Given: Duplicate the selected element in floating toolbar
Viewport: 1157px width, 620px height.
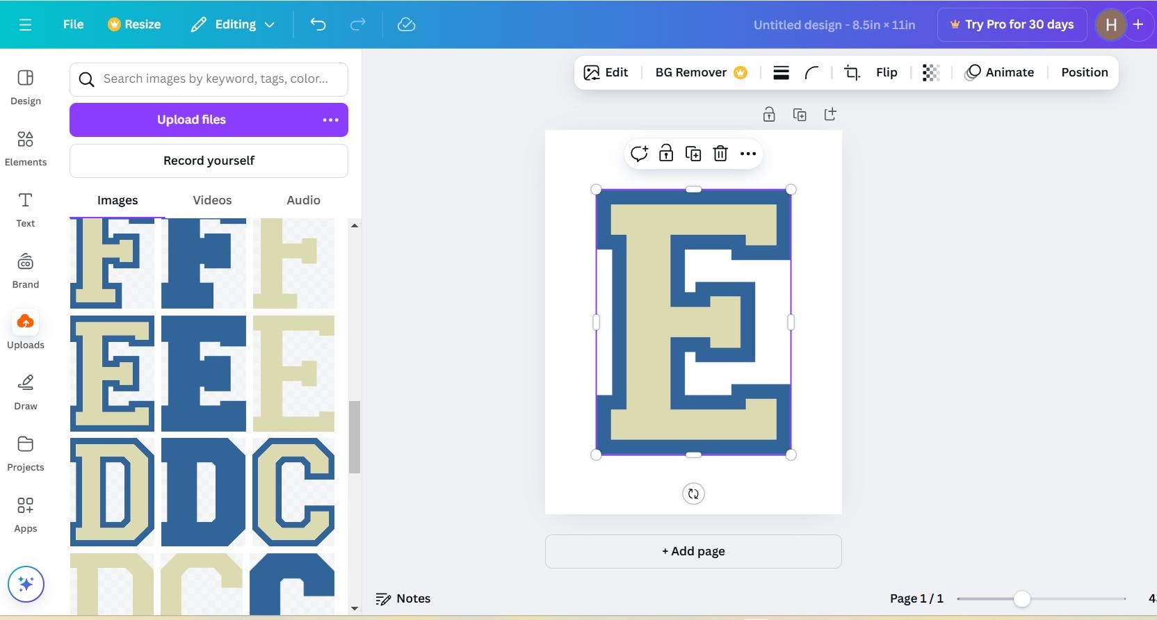Looking at the screenshot, I should [693, 154].
